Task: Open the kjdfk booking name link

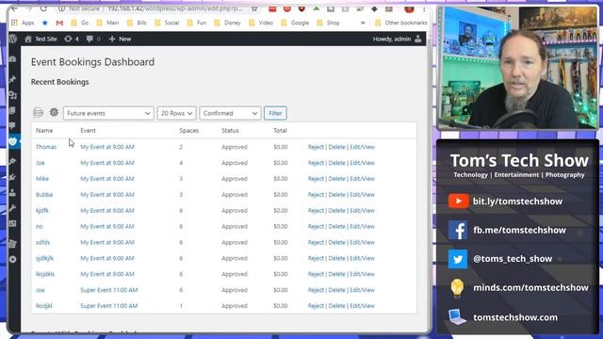Action: pos(42,211)
